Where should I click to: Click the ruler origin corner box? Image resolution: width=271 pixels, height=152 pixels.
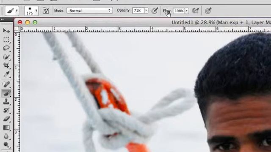pyautogui.click(x=17, y=29)
